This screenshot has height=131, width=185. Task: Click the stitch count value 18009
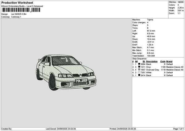(180, 2)
